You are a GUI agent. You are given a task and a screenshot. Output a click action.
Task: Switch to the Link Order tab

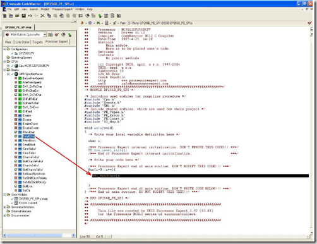(23, 42)
